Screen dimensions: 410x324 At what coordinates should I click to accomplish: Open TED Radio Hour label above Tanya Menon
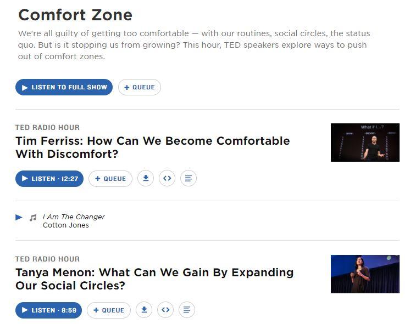[48, 259]
